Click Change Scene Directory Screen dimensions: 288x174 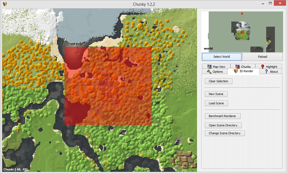click(x=225, y=133)
